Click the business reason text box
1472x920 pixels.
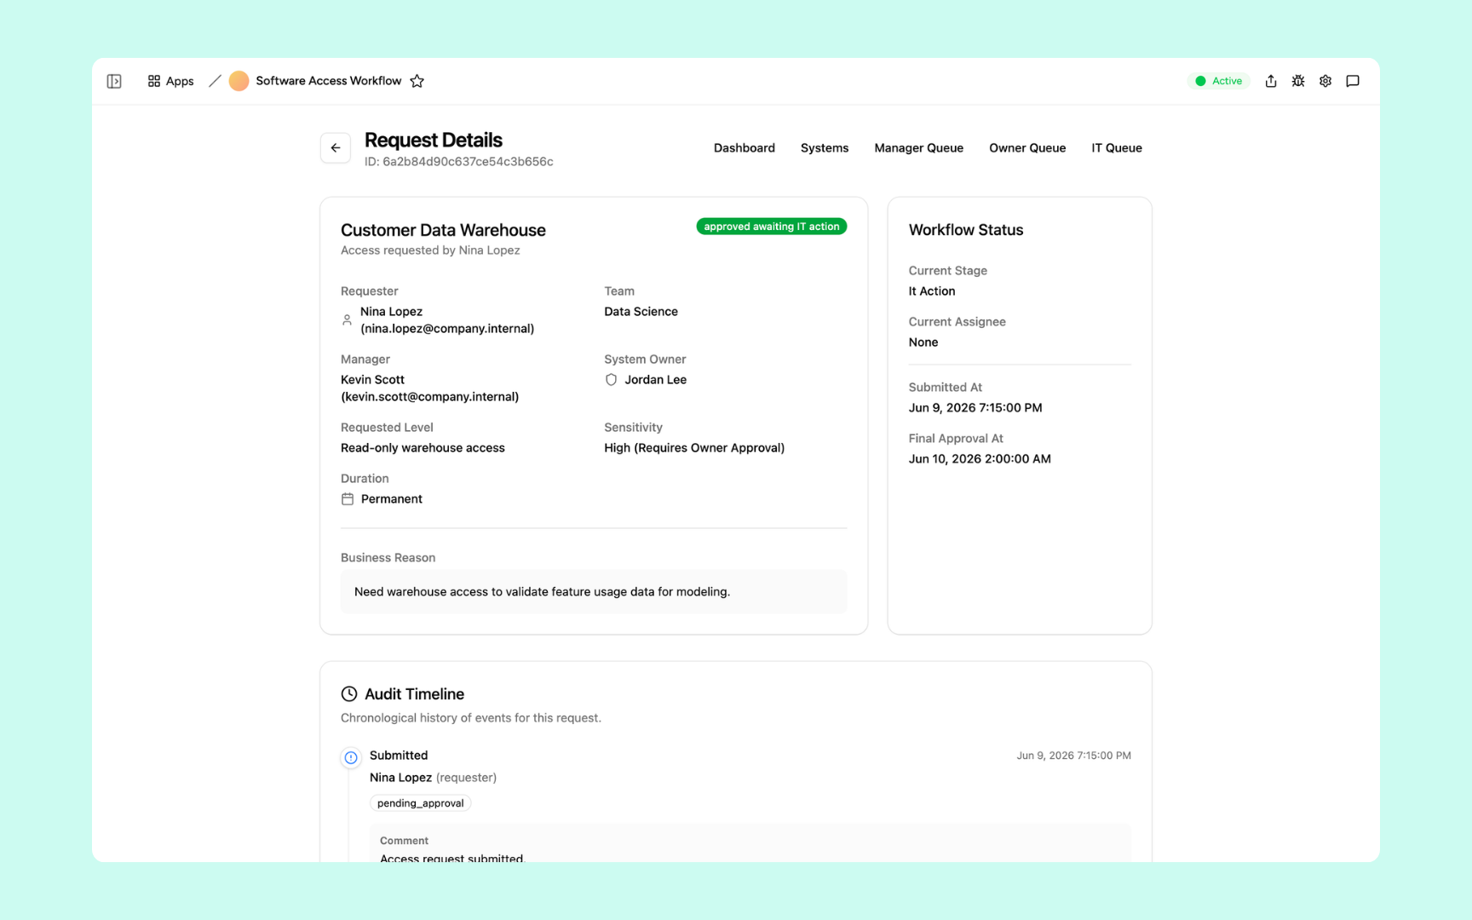pyautogui.click(x=594, y=592)
